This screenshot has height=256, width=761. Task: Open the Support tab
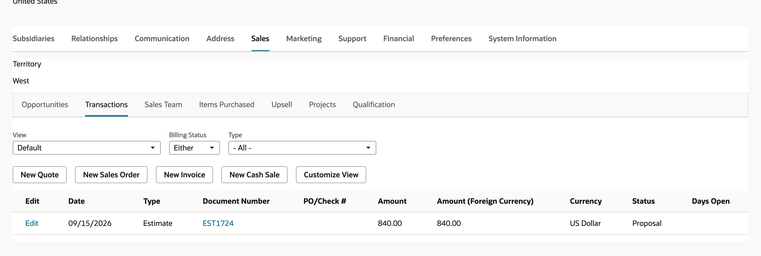click(x=352, y=39)
